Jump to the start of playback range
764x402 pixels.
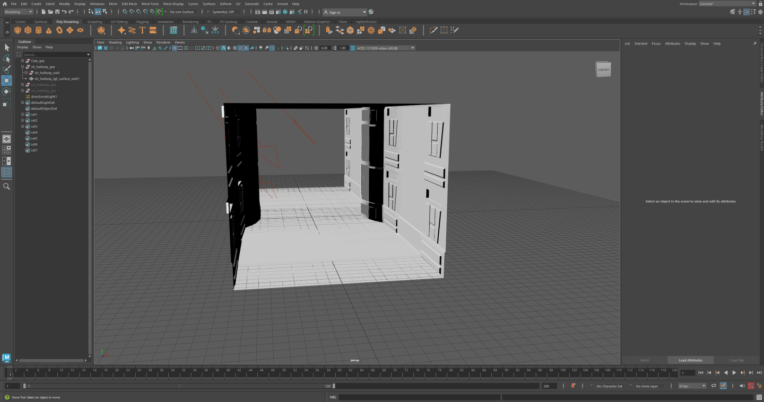click(700, 373)
